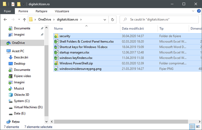The image size is (202, 130).
Task: Sort by Data modificării column header
Action: pos(133,29)
